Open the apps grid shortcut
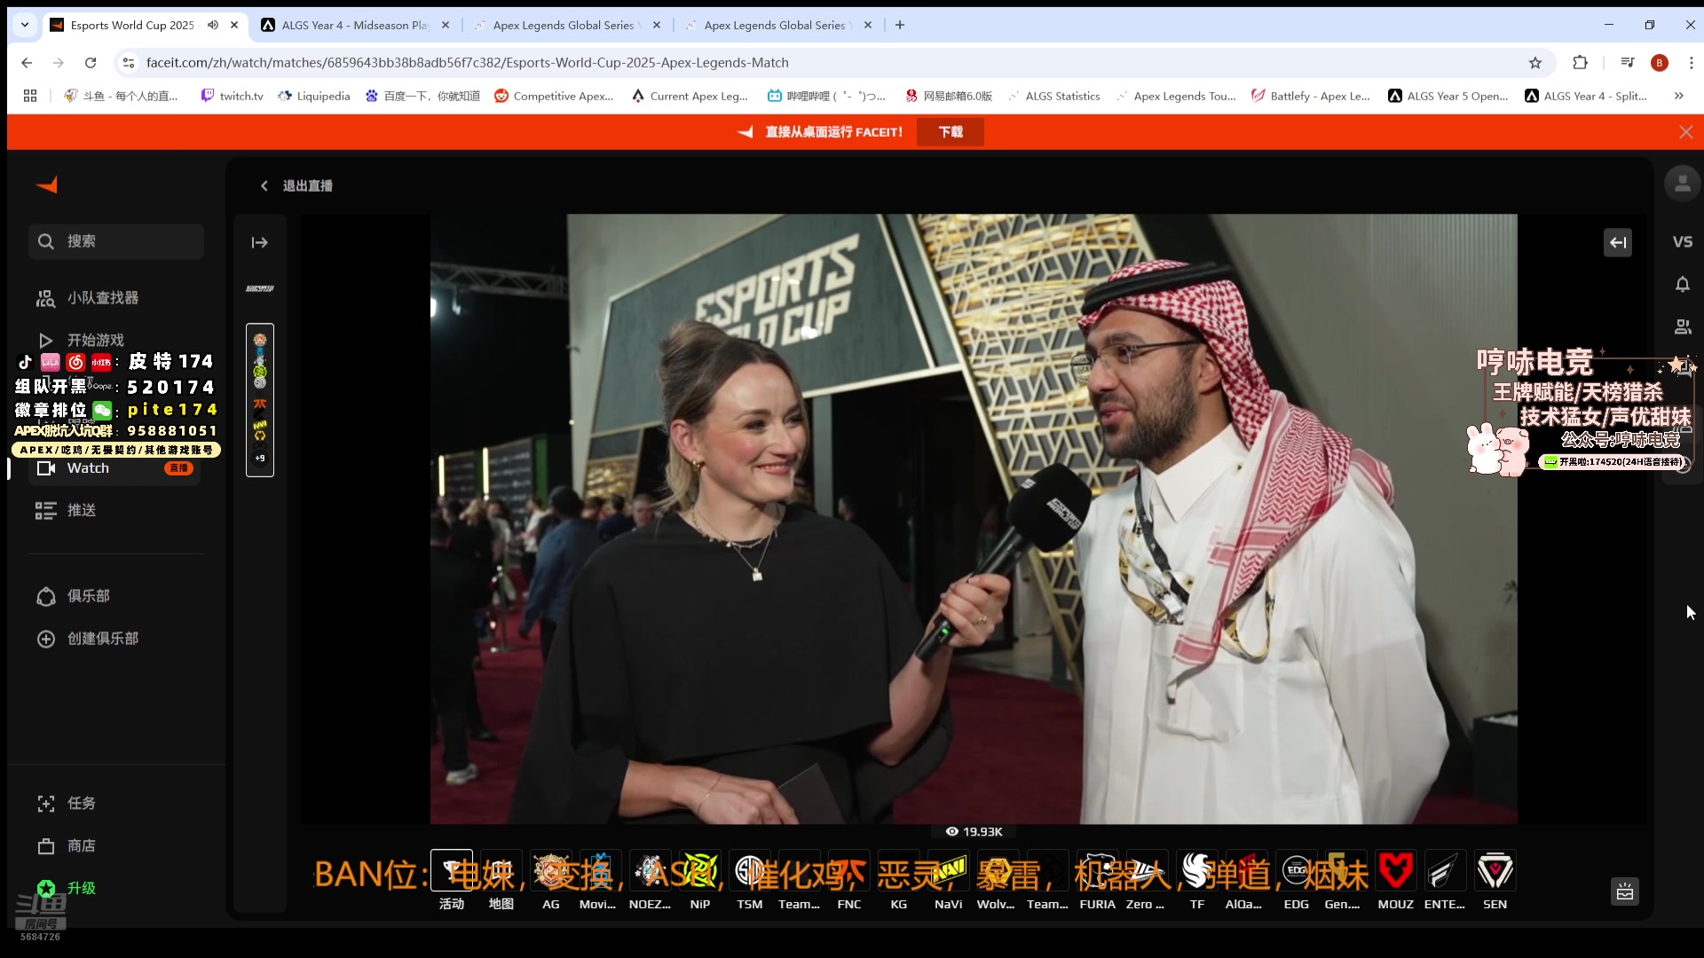The image size is (1704, 958). (30, 96)
